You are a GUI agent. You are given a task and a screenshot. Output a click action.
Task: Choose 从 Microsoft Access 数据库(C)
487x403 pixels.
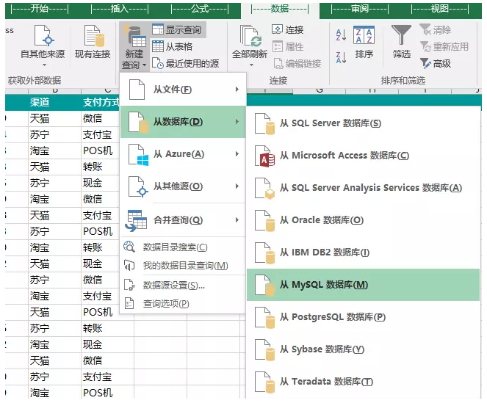point(364,156)
